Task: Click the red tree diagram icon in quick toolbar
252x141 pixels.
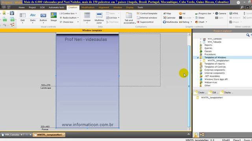Action: [x=12, y=25]
